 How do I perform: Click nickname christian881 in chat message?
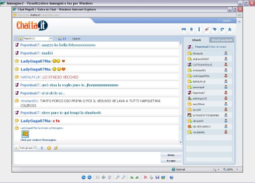tap(29, 101)
